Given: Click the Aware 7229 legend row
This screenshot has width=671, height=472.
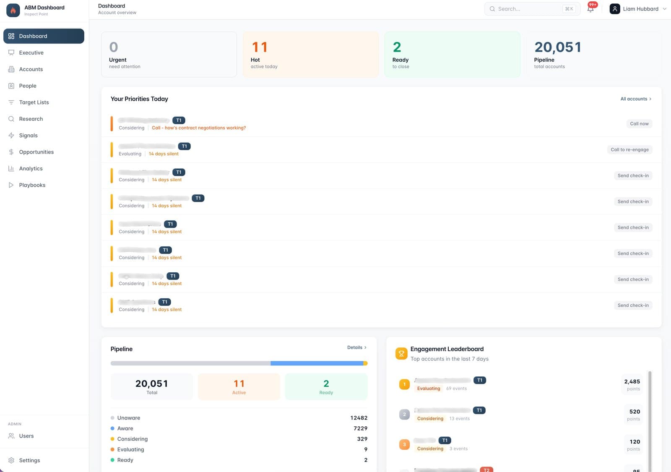Looking at the screenshot, I should (239, 428).
